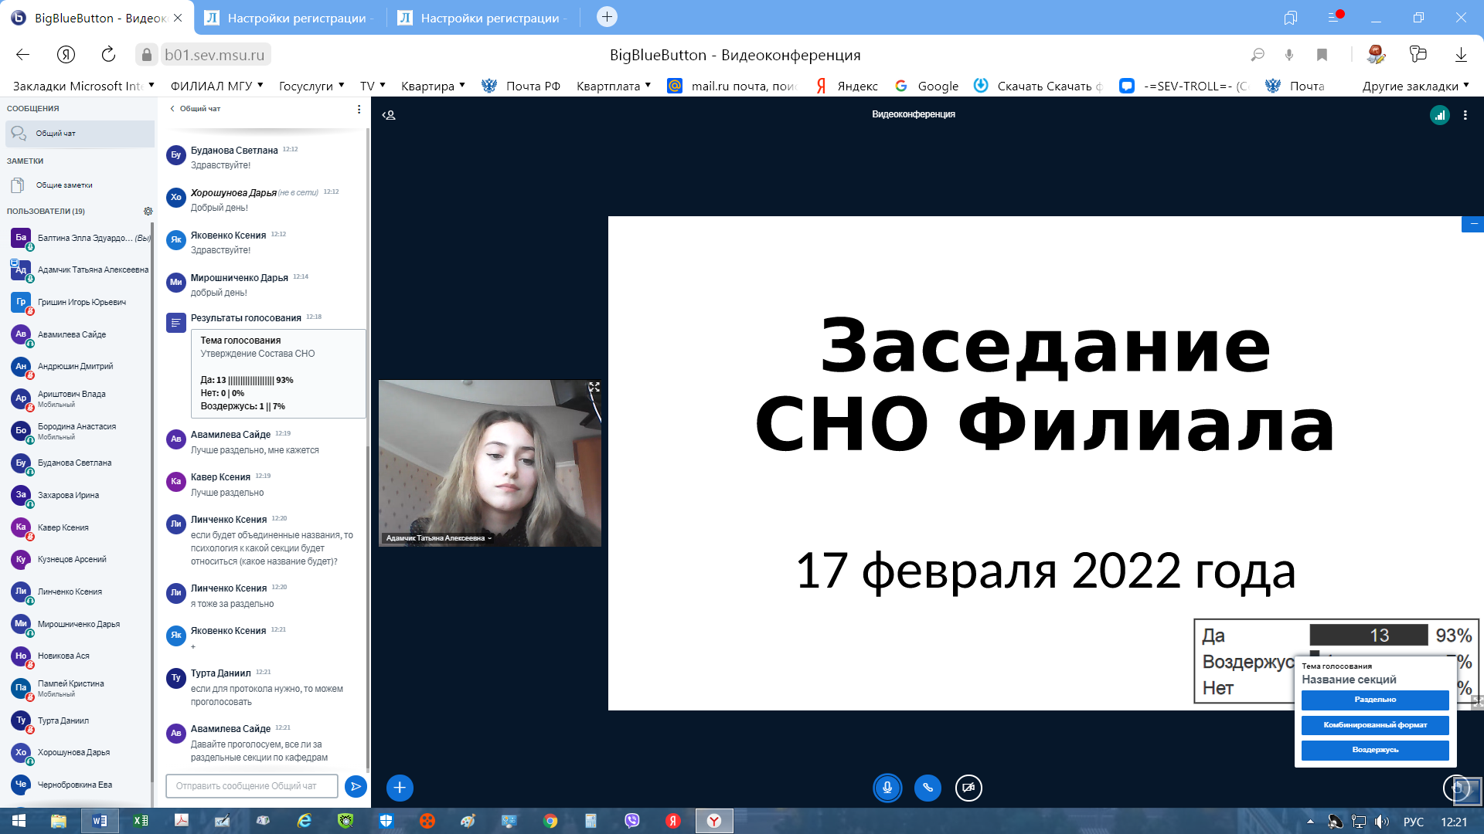Open Word from the taskbar
Image resolution: width=1484 pixels, height=834 pixels.
click(100, 821)
